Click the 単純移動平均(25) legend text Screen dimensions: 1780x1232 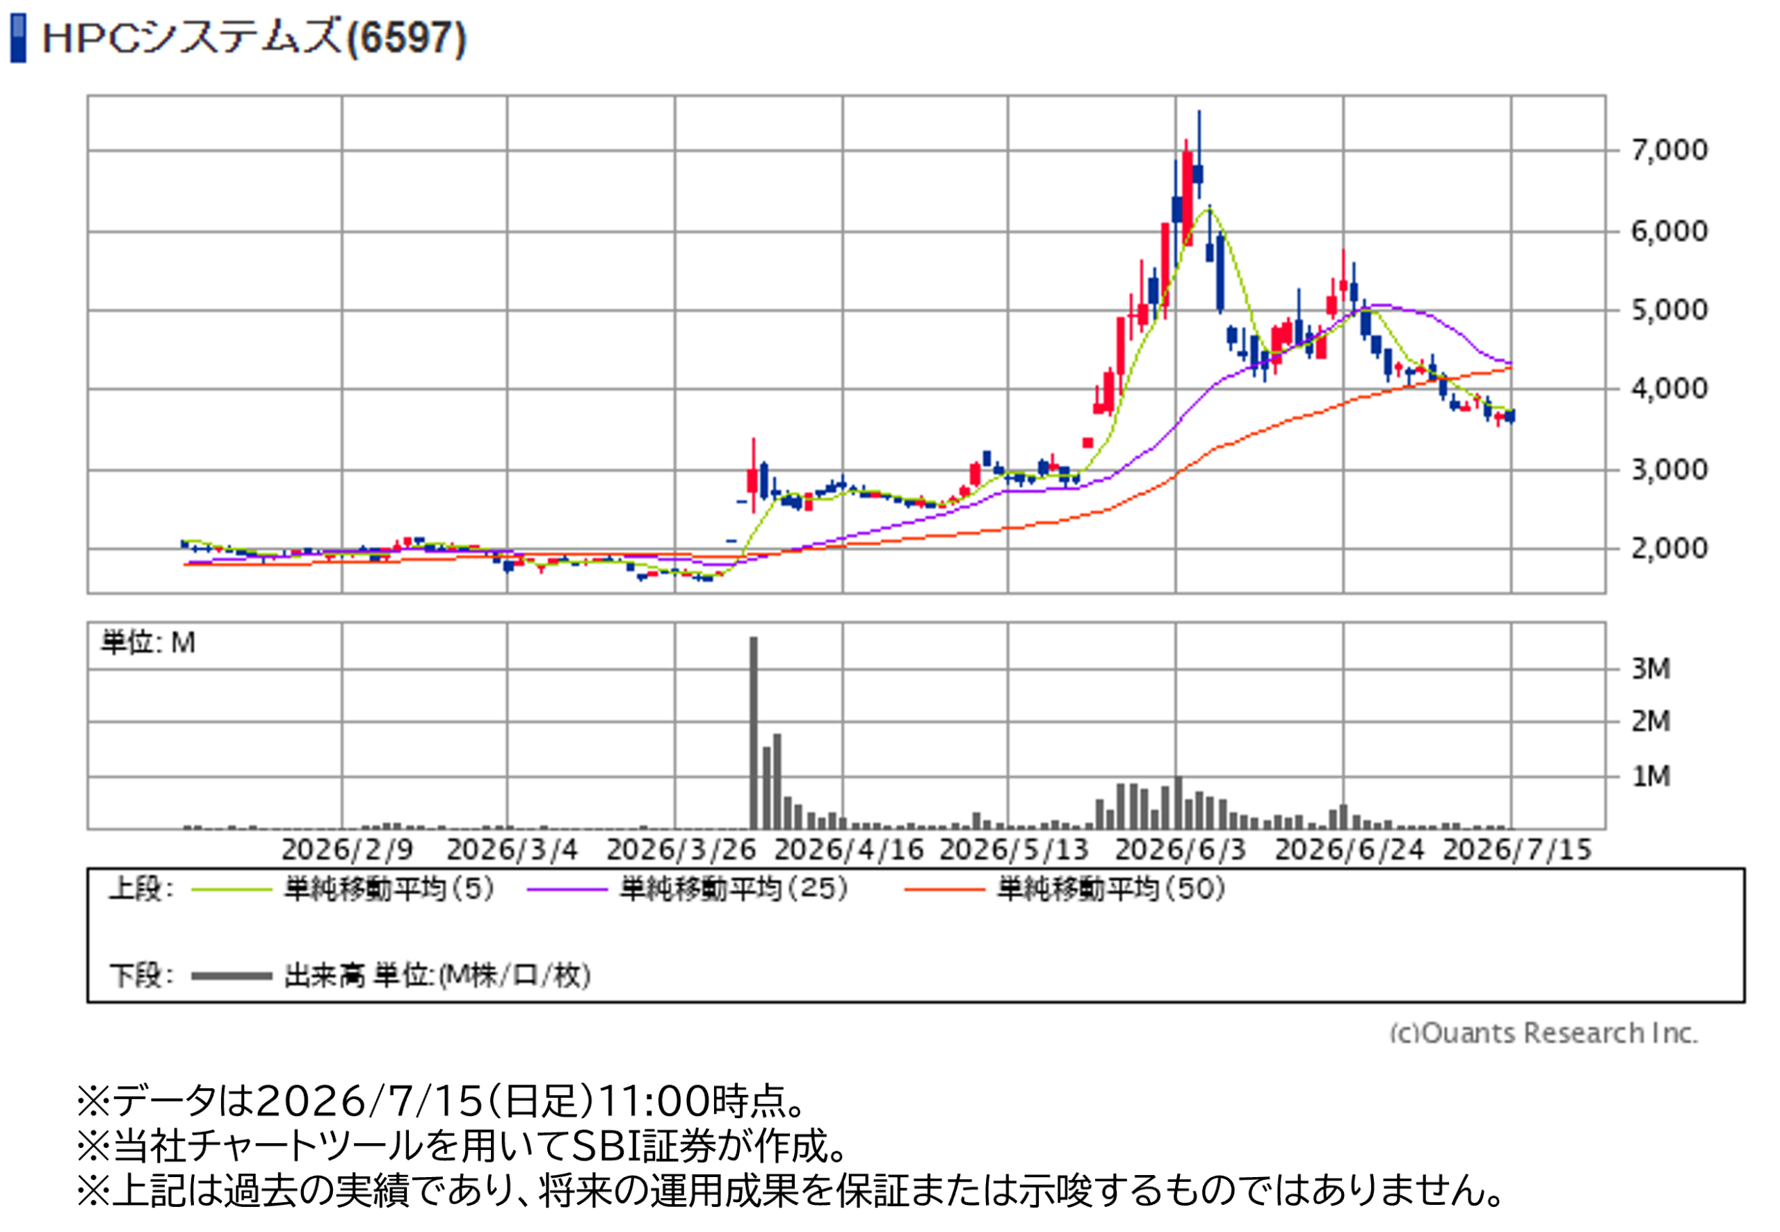[x=734, y=889]
